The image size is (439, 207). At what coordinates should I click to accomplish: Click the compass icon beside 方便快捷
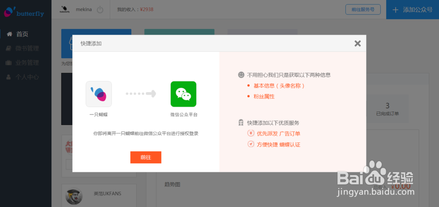pos(251,144)
